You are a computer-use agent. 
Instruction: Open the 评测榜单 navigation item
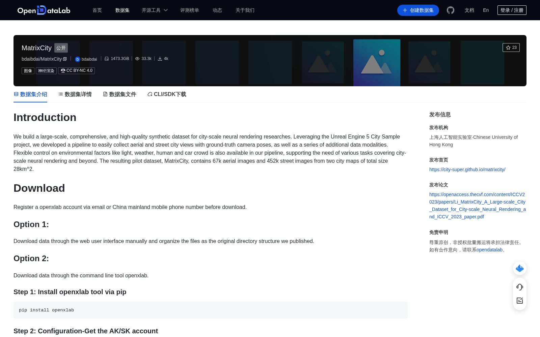(190, 10)
